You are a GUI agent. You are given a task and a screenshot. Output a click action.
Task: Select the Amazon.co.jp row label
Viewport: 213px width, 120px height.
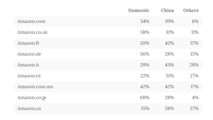[x=32, y=98]
